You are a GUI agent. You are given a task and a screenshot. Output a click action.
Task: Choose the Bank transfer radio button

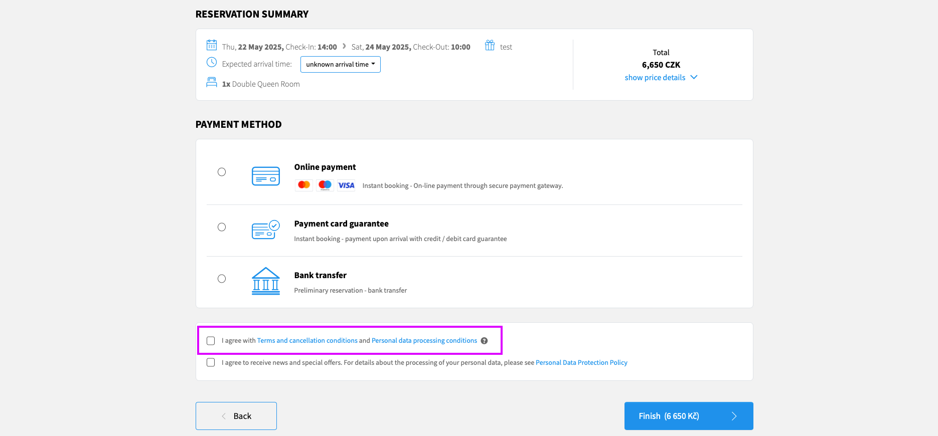point(222,279)
